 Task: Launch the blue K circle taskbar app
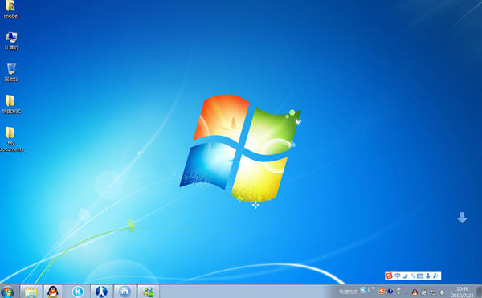coord(78,292)
